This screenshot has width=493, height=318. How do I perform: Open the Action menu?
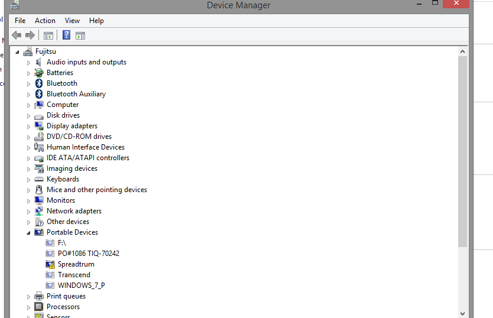tap(45, 21)
